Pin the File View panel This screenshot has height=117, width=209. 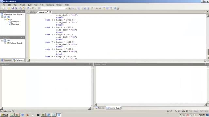coord(21,12)
